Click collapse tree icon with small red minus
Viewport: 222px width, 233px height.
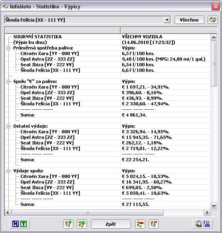coord(154,224)
